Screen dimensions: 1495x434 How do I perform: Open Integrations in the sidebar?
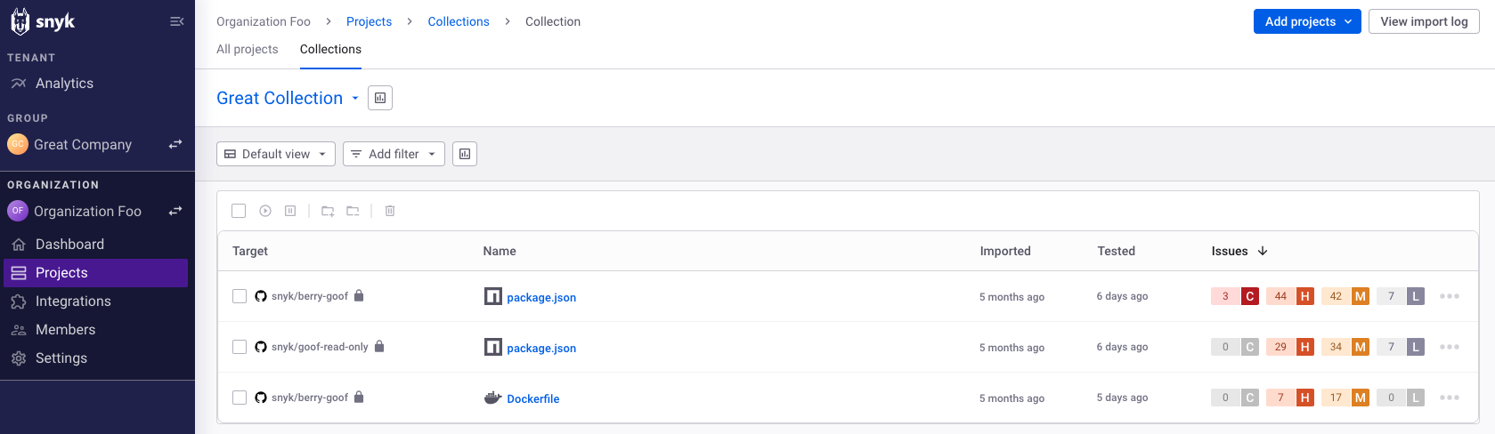coord(73,301)
